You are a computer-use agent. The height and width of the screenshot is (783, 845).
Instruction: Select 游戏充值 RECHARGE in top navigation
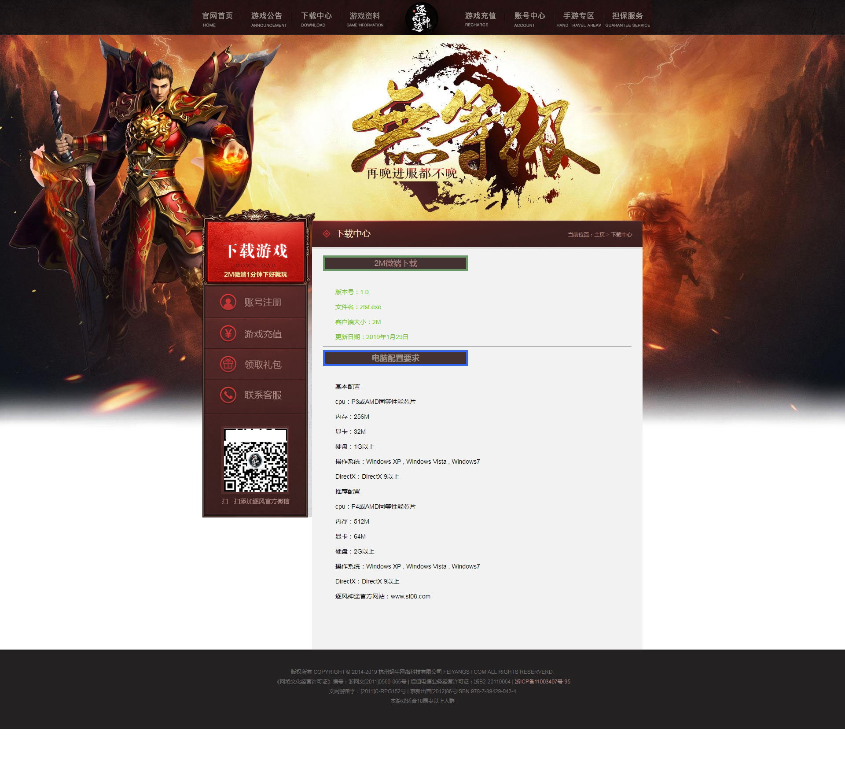[x=480, y=19]
